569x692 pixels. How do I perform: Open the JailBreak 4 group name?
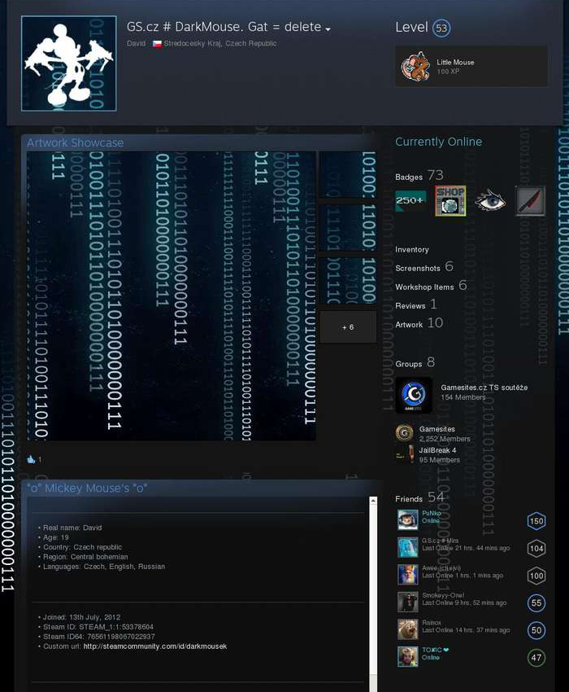click(x=437, y=450)
